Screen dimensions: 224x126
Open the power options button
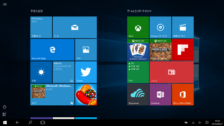click(x=4, y=107)
